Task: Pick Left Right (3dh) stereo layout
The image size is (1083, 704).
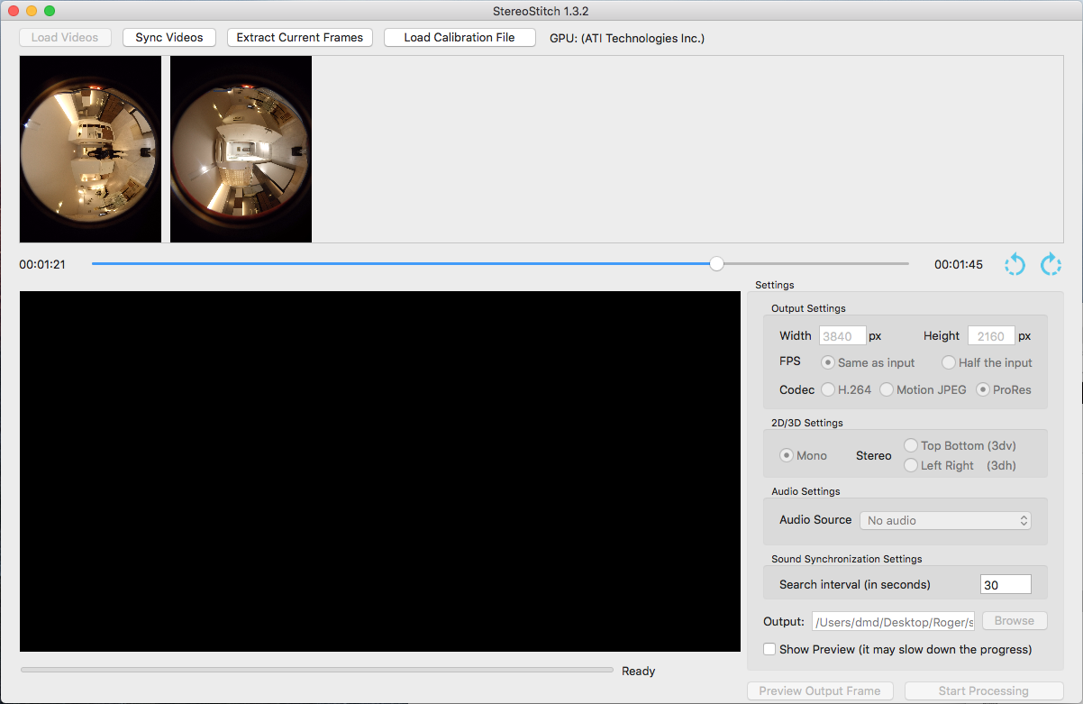Action: tap(911, 465)
